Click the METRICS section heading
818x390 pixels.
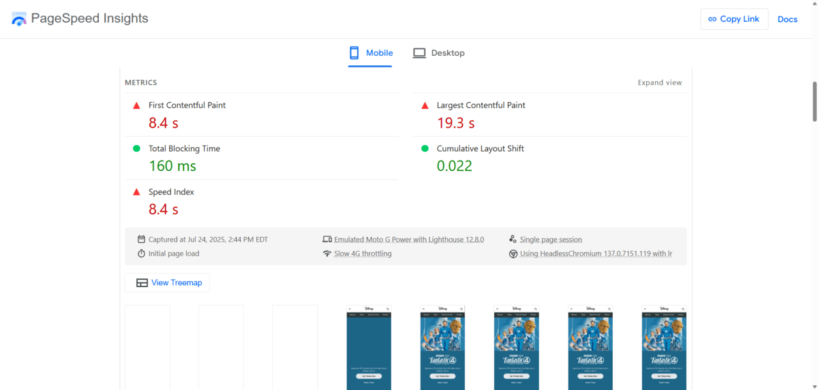click(140, 82)
